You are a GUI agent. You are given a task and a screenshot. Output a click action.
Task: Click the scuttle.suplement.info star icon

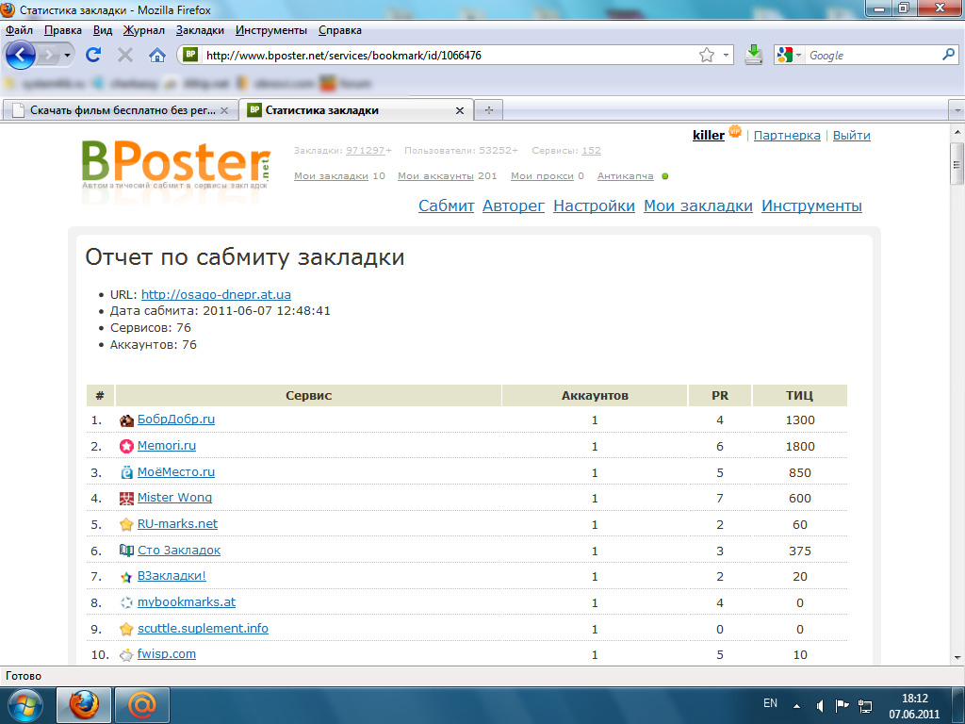click(126, 629)
